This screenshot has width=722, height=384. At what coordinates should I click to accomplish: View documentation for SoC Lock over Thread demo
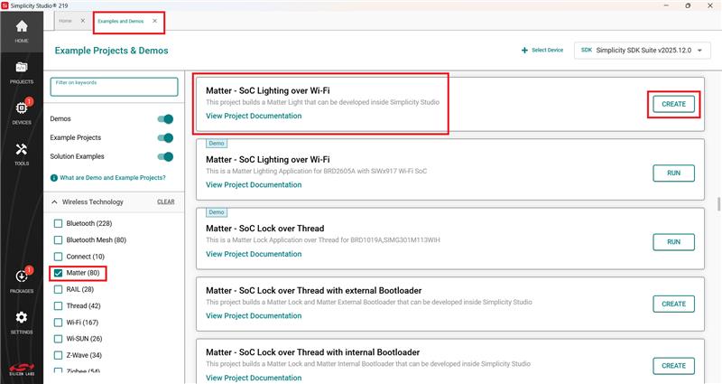(254, 254)
